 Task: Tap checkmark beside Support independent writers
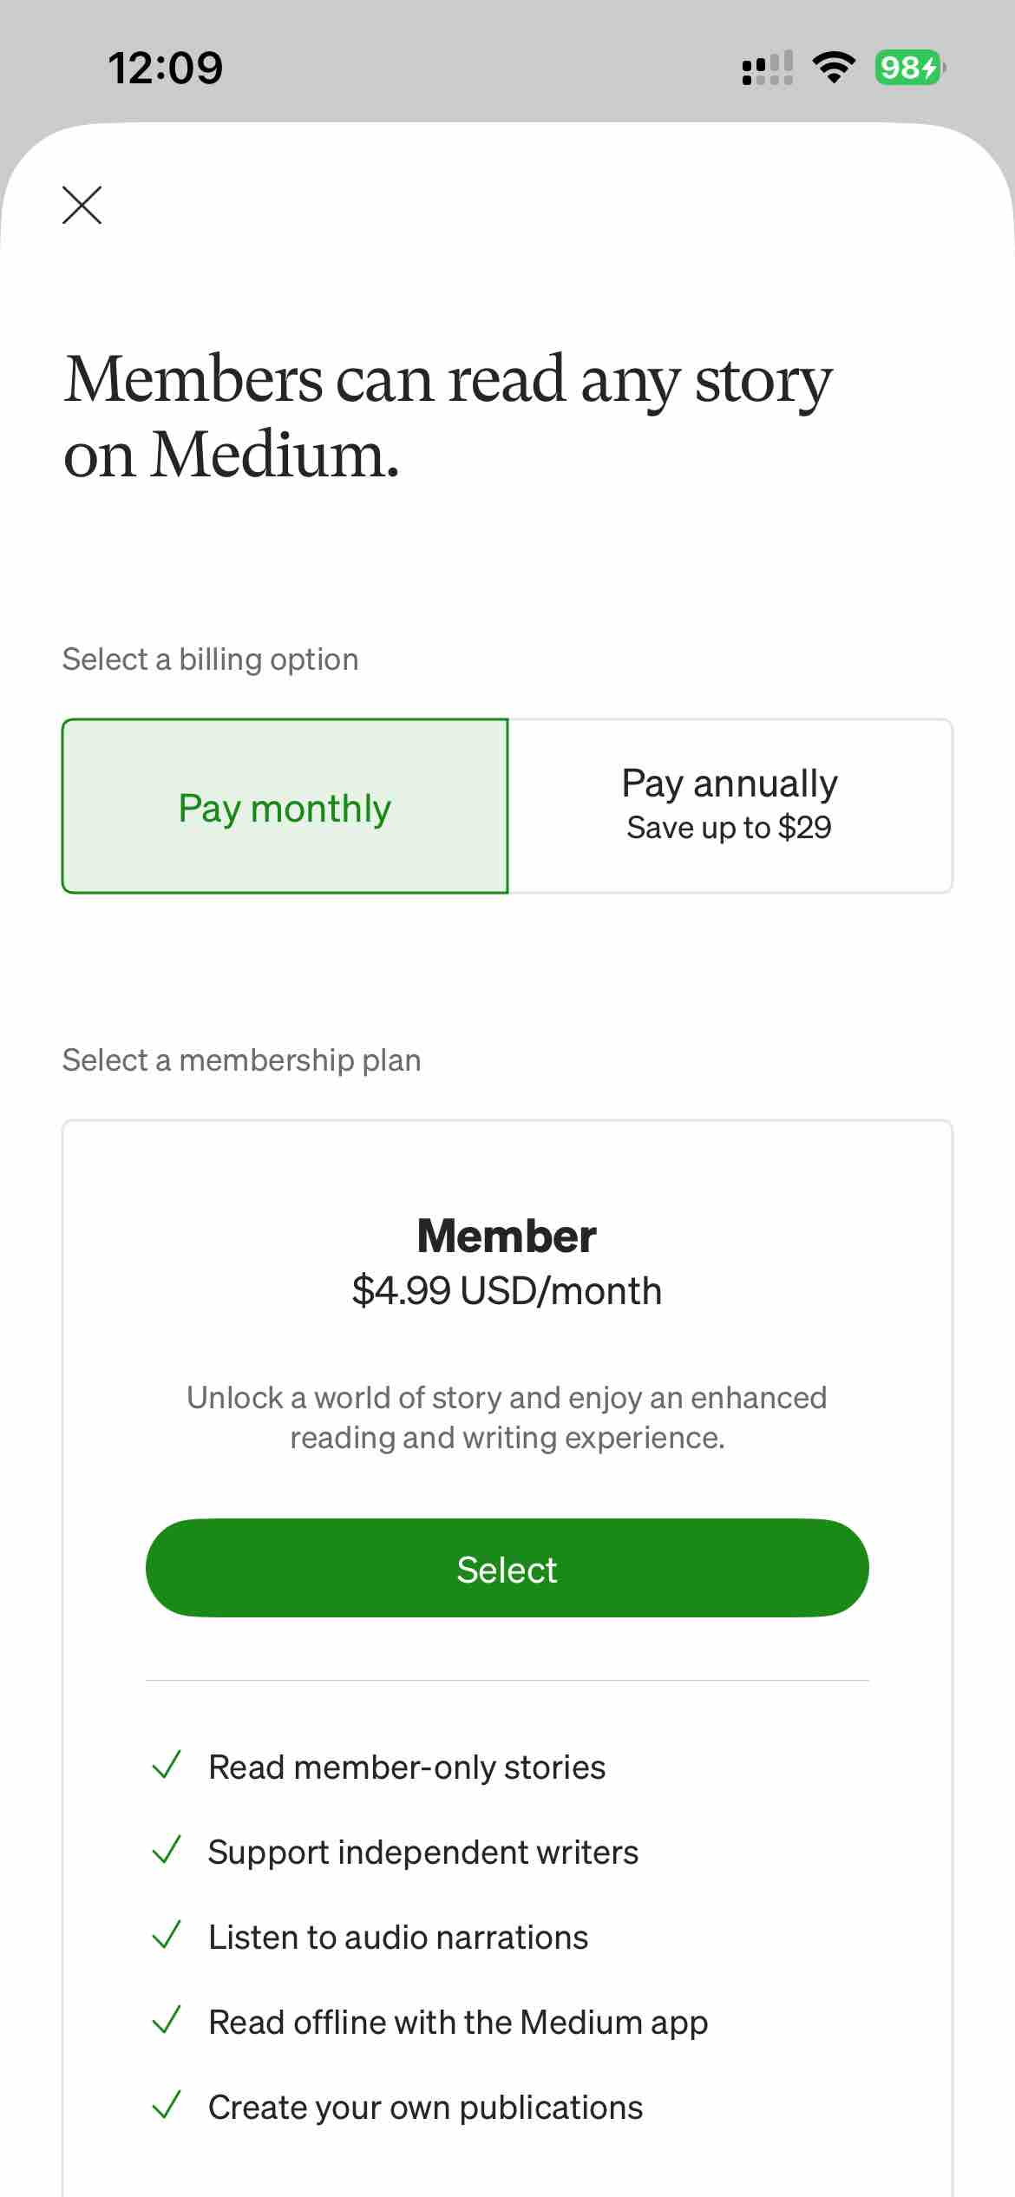[x=166, y=1850]
